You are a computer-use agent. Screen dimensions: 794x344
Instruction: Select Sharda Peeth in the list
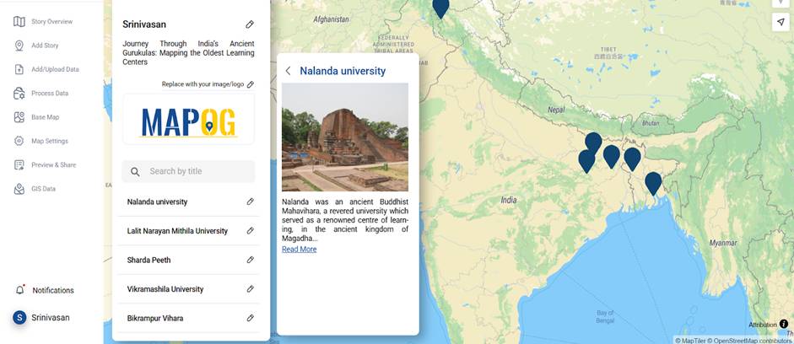pos(149,260)
